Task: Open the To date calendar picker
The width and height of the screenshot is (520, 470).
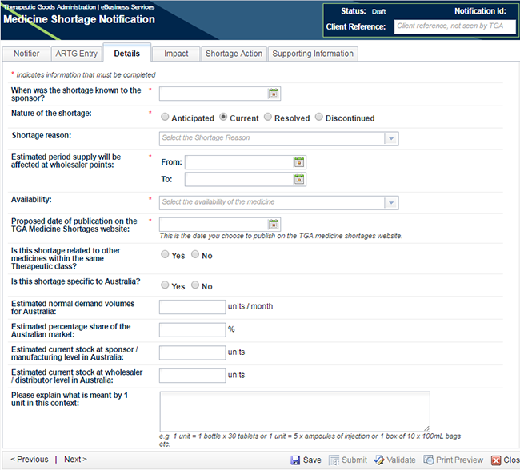Action: (299, 180)
